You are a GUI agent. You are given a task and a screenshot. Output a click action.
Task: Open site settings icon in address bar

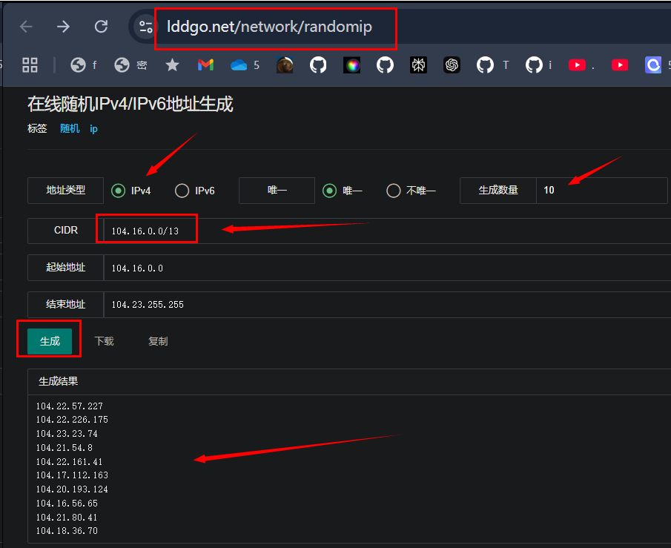click(x=145, y=27)
